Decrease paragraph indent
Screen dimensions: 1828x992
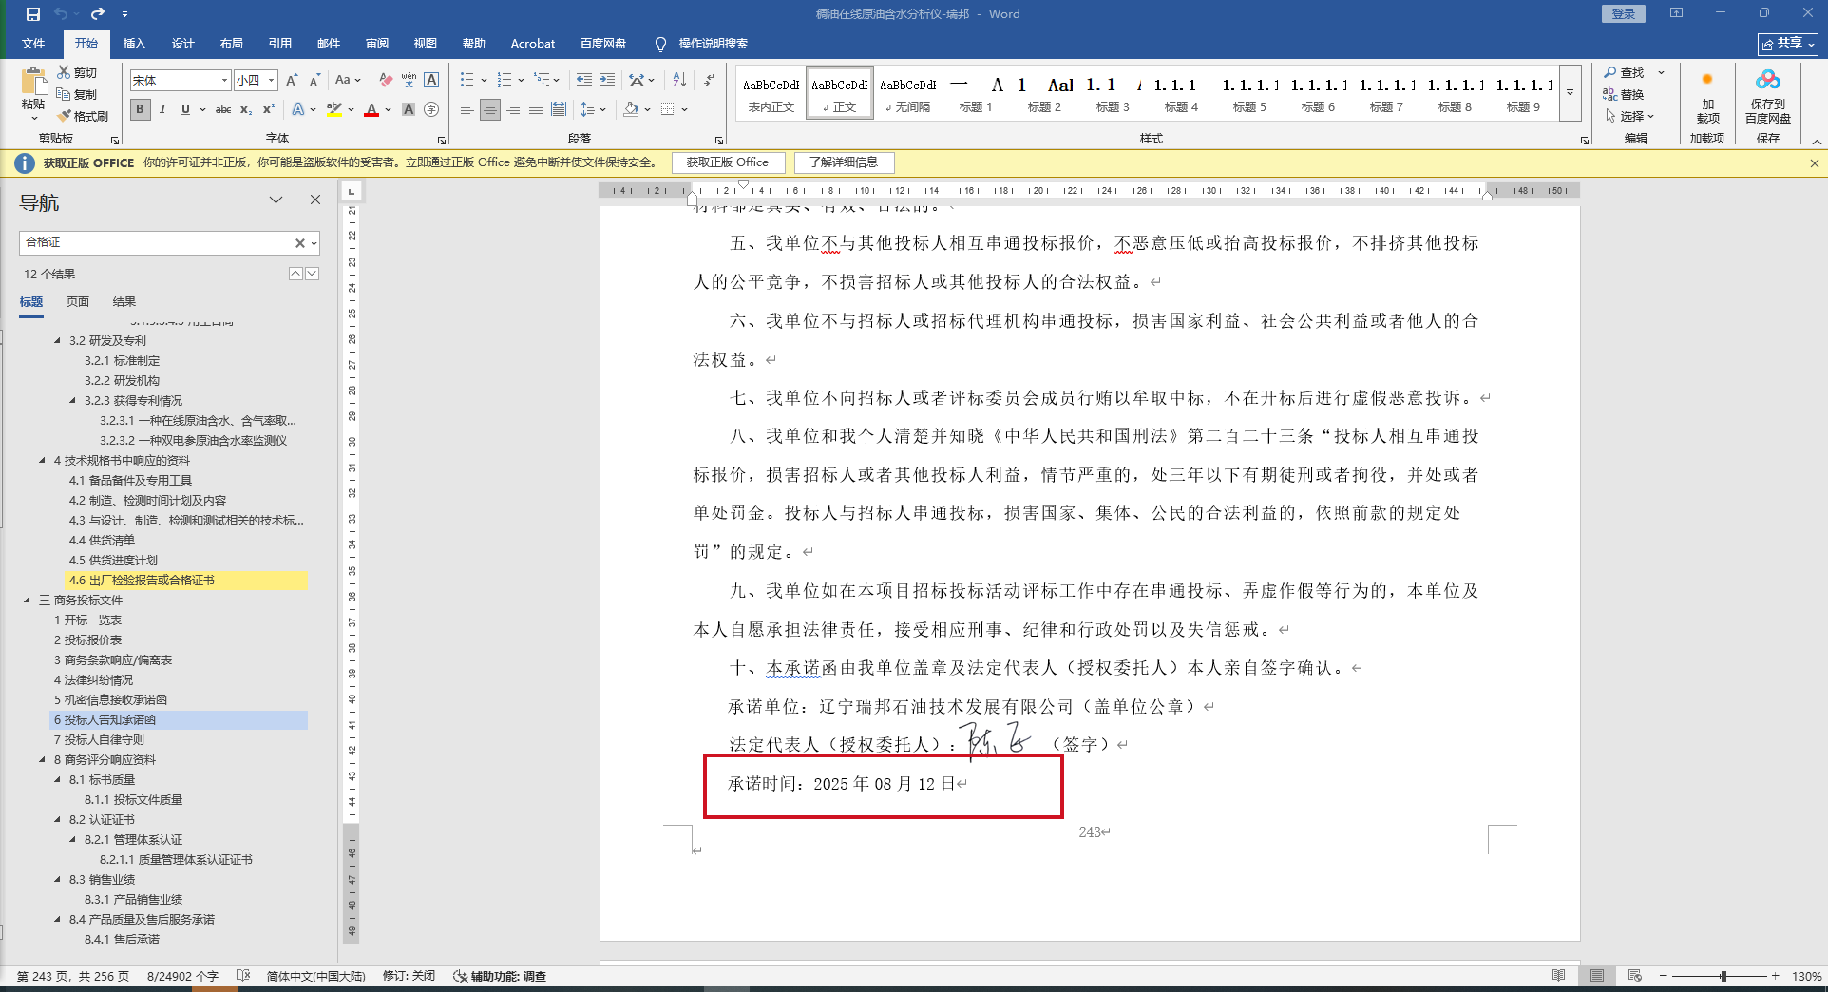pos(583,80)
